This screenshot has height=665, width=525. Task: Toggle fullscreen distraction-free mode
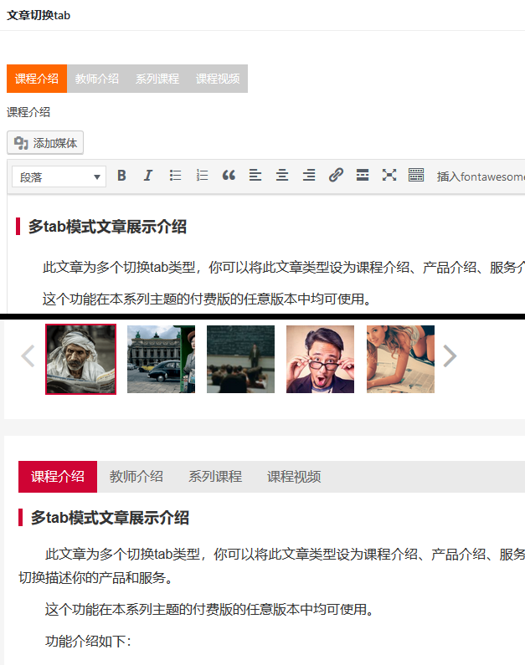389,175
